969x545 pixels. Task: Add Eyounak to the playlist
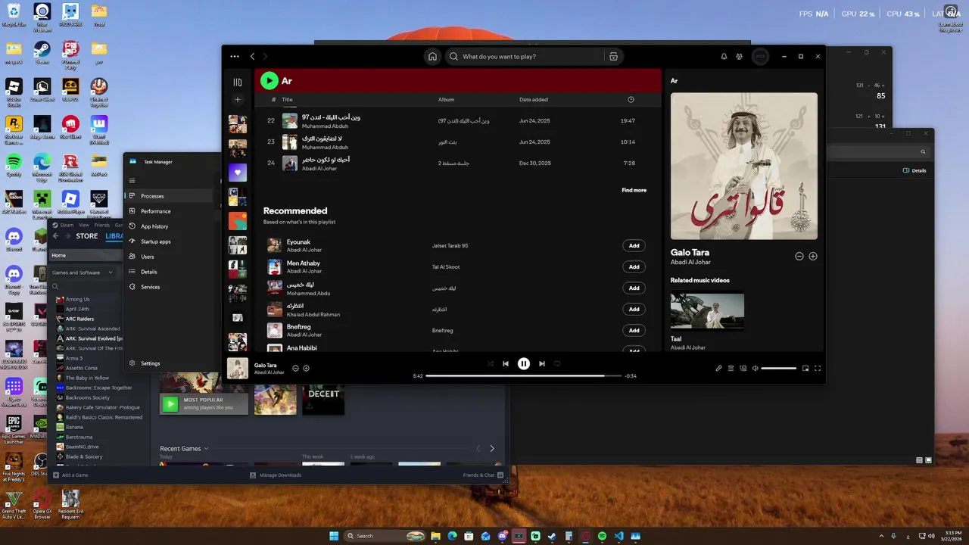point(634,245)
